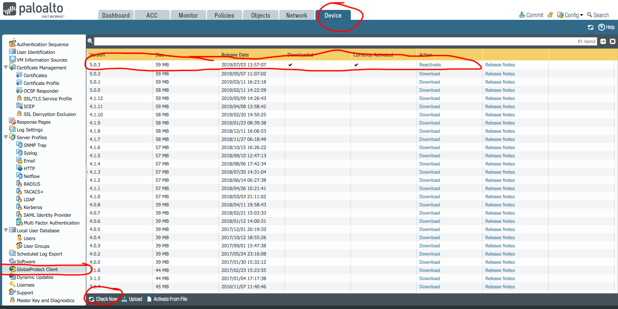Open the Search tool in header
618x309 pixels.
pyautogui.click(x=598, y=15)
